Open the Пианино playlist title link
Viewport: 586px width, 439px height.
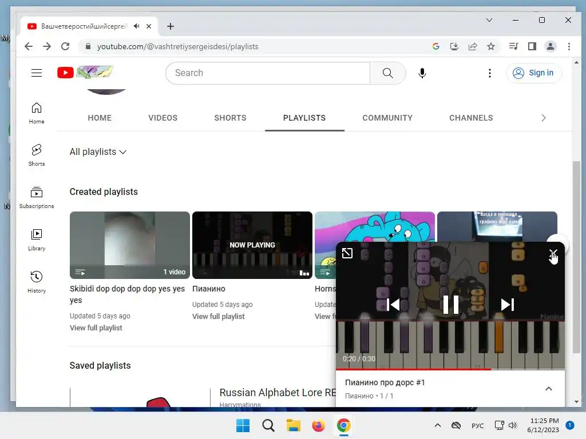pyautogui.click(x=209, y=289)
